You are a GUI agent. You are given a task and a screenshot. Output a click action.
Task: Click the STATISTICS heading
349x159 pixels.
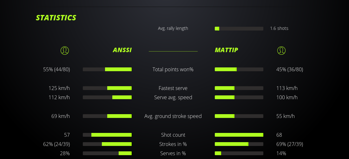[56, 18]
